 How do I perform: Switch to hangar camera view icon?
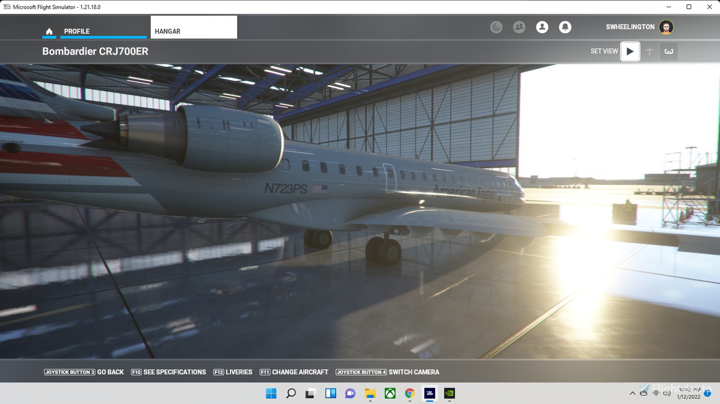click(669, 51)
